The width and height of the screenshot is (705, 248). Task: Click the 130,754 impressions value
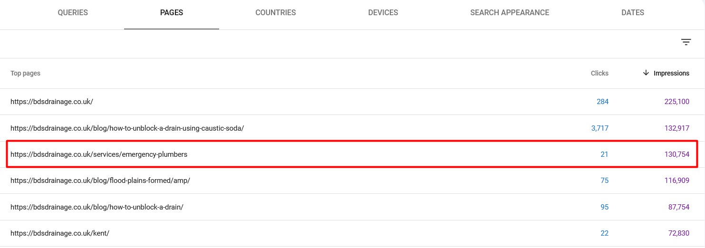(677, 154)
